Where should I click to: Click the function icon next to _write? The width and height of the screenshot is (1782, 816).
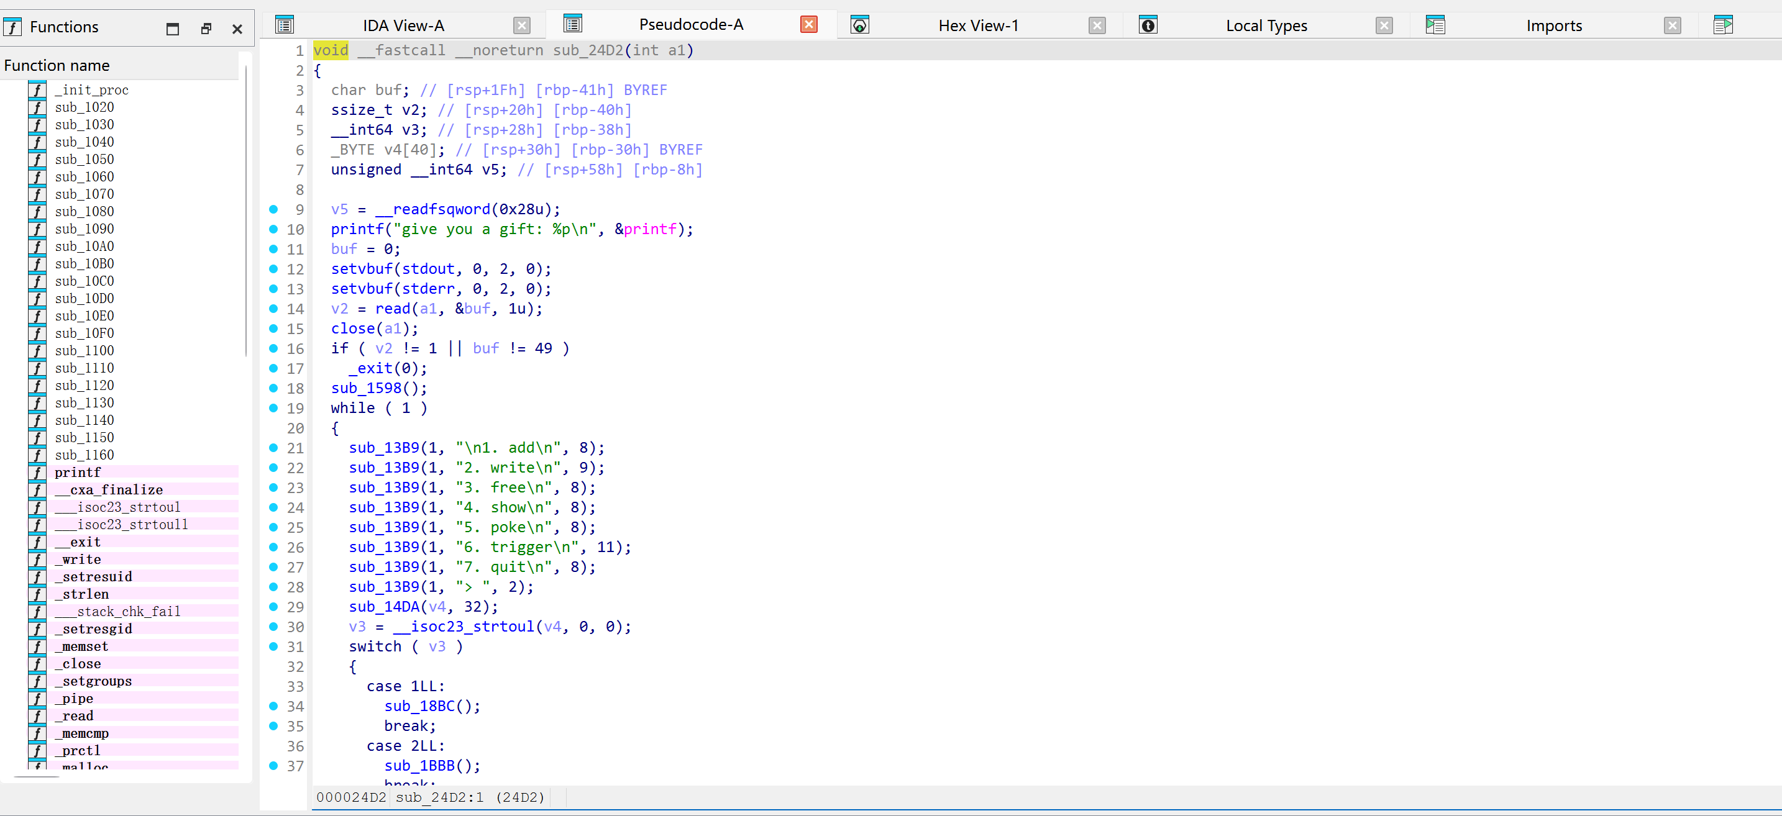(37, 560)
